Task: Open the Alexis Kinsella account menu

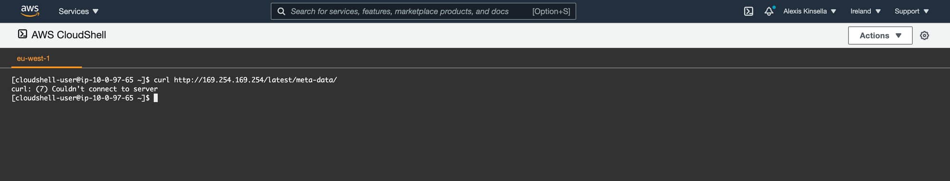Action: (x=810, y=11)
